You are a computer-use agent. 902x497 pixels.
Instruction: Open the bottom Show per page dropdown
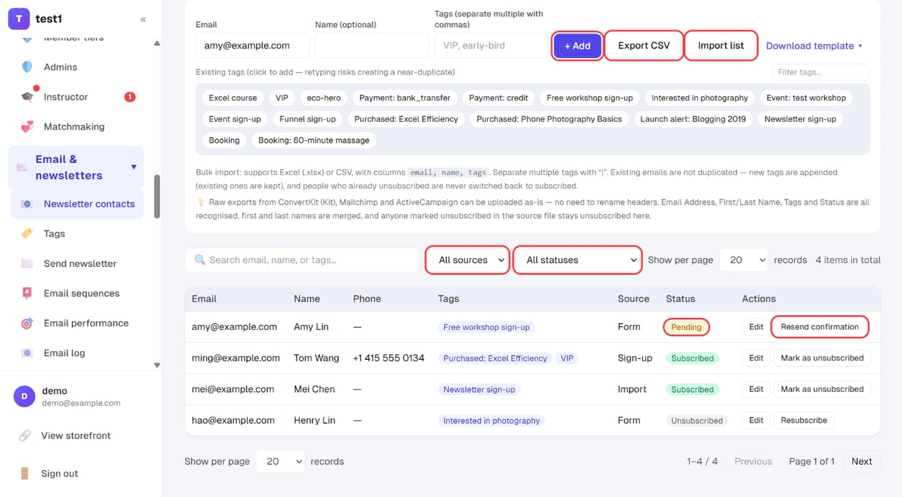[280, 462]
